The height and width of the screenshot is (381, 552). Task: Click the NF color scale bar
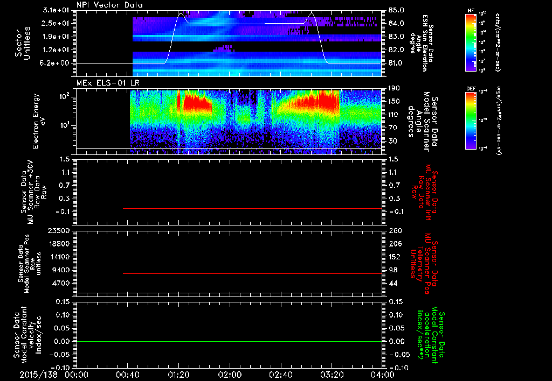point(471,42)
